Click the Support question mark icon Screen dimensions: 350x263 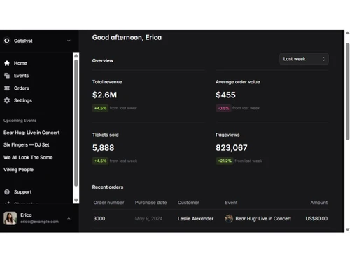coord(7,192)
